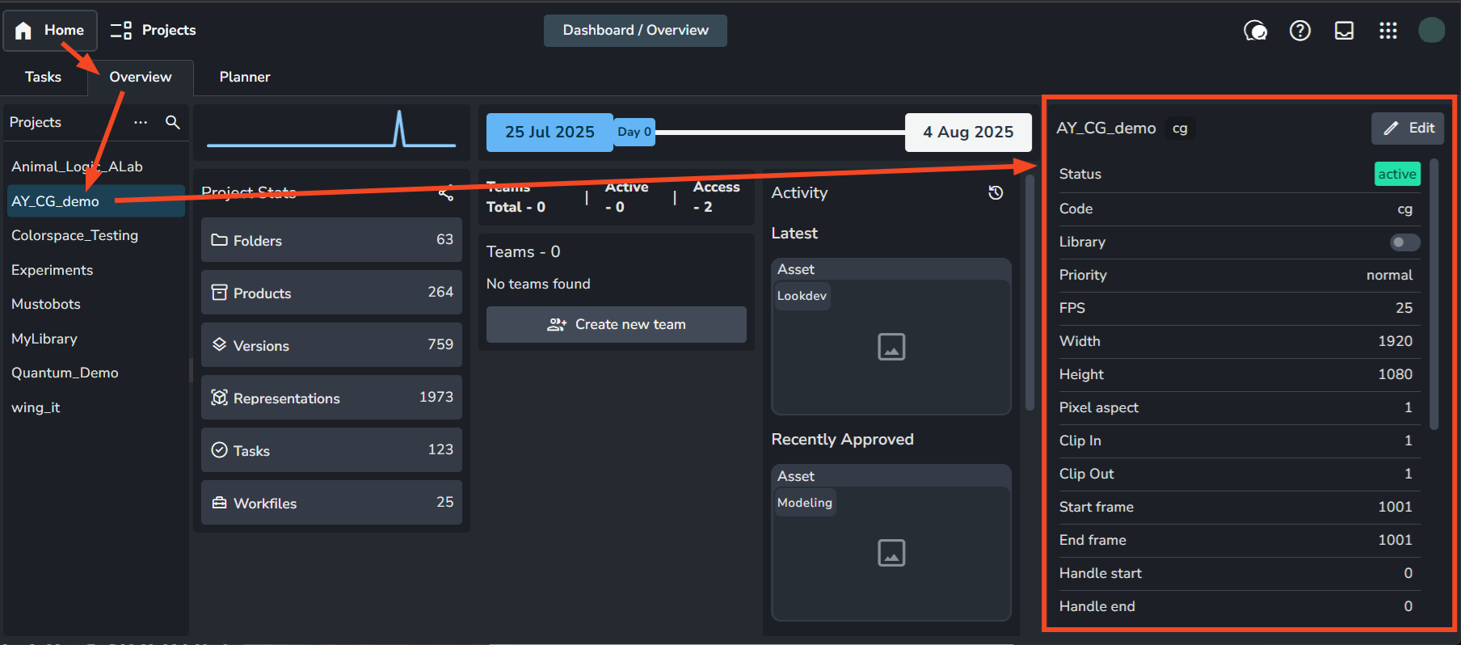Open the user avatar menu

(x=1432, y=31)
